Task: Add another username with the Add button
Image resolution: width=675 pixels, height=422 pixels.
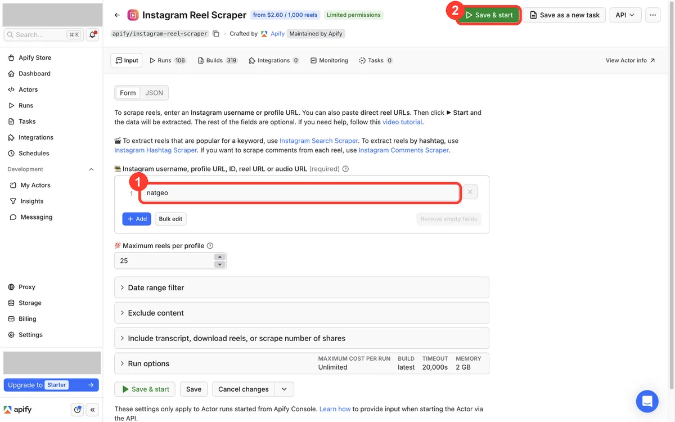Action: pos(137,219)
